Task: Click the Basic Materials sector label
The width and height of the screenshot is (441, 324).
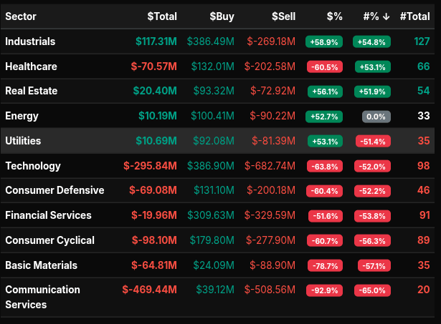Action: click(41, 265)
